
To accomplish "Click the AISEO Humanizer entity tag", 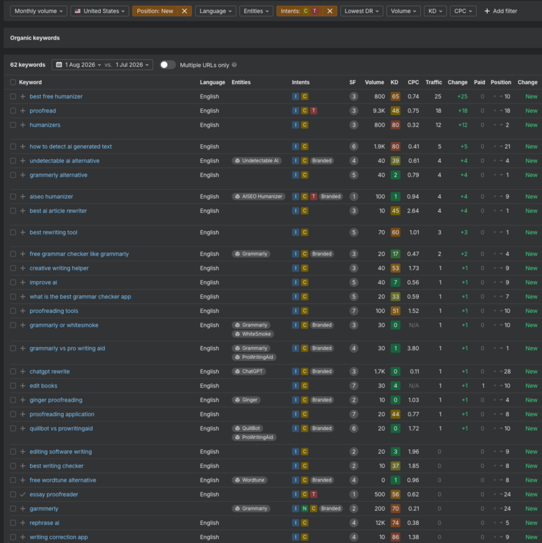I will pyautogui.click(x=259, y=196).
